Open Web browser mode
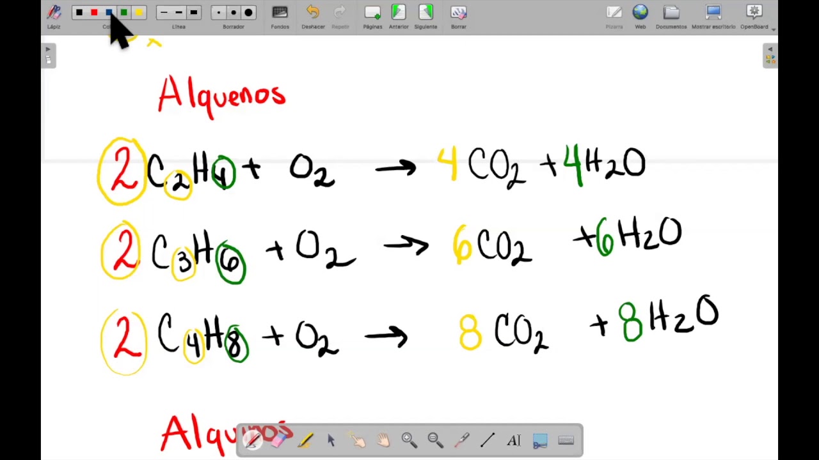Viewport: 819px width, 460px height. [x=640, y=17]
